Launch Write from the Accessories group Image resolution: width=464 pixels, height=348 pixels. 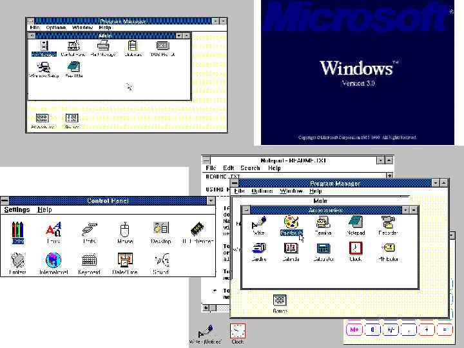pyautogui.click(x=258, y=226)
